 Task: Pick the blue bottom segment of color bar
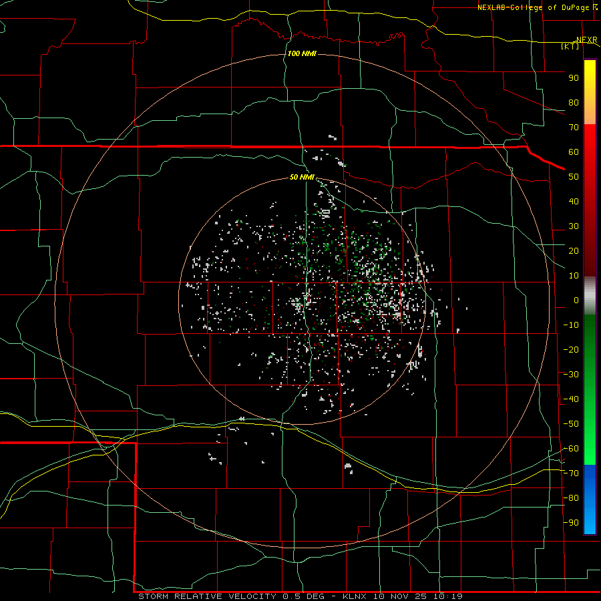point(590,499)
